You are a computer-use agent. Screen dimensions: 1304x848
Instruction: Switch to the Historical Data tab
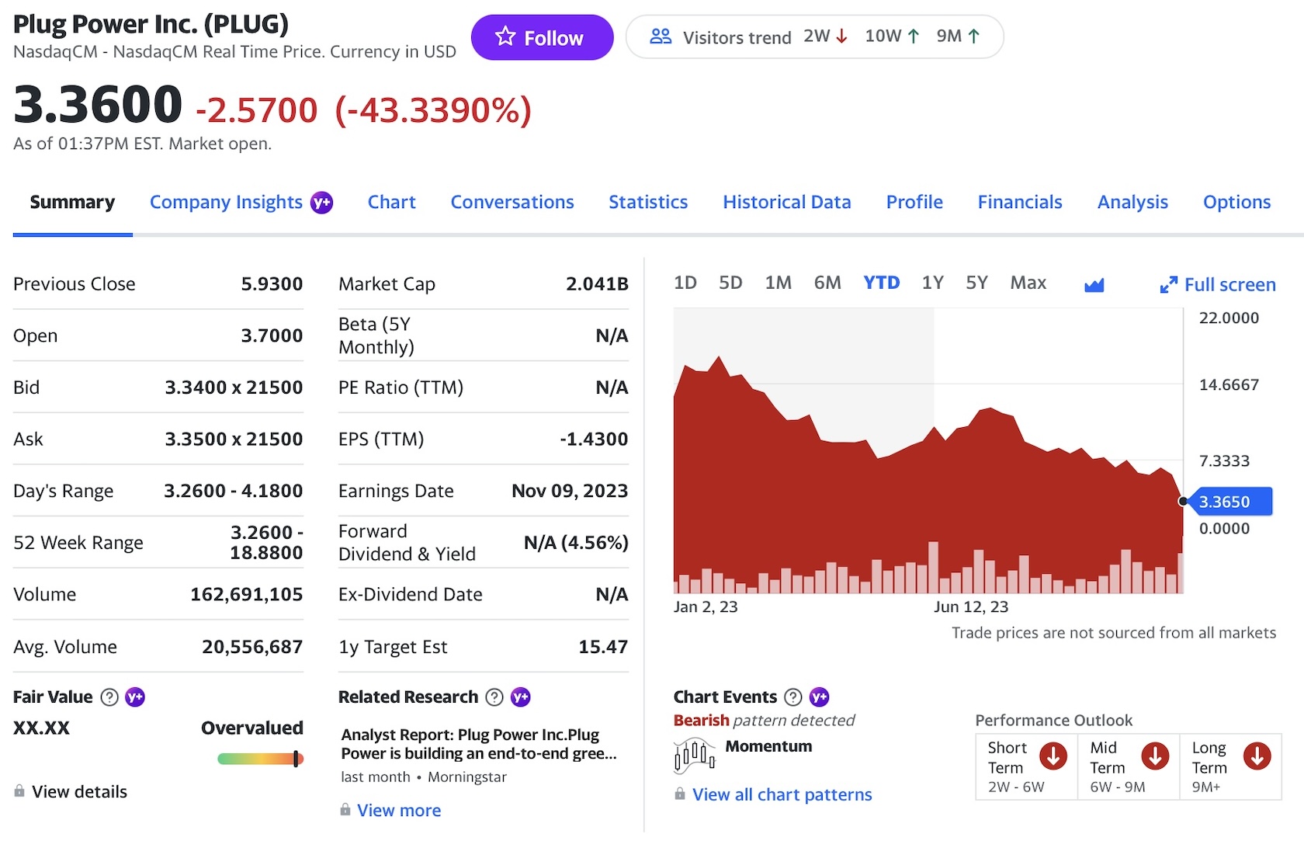click(786, 203)
